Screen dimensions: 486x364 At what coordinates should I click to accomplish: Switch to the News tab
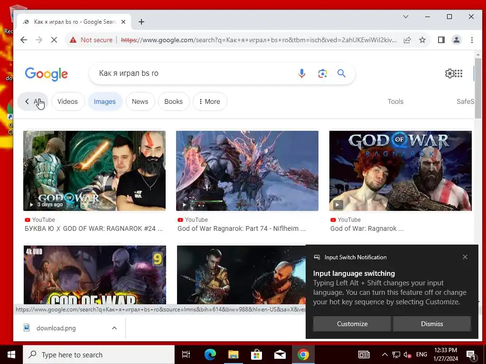click(x=140, y=101)
